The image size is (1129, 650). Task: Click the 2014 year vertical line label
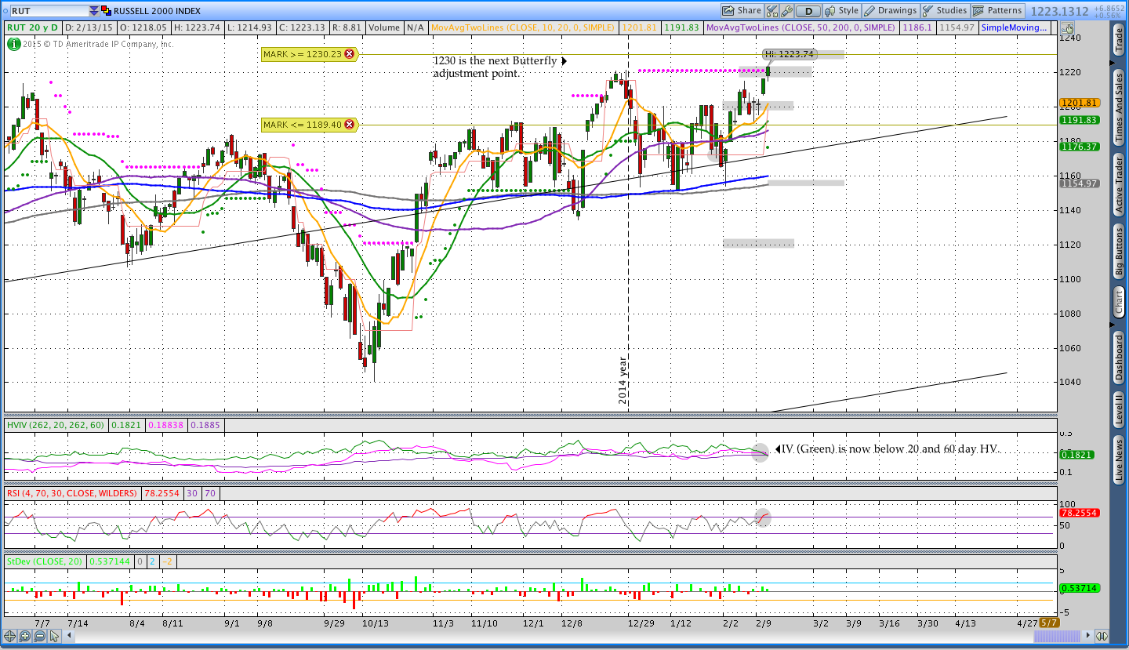[623, 381]
